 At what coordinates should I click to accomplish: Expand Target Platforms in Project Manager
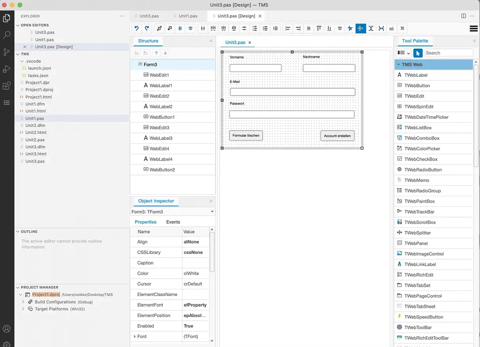[x=23, y=309]
